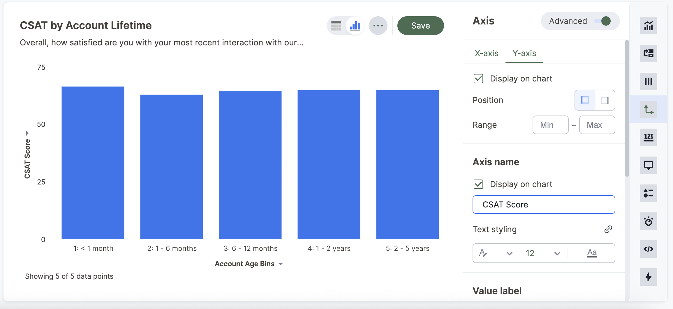Image resolution: width=673 pixels, height=309 pixels.
Task: Switch to table view icon
Action: 336,26
